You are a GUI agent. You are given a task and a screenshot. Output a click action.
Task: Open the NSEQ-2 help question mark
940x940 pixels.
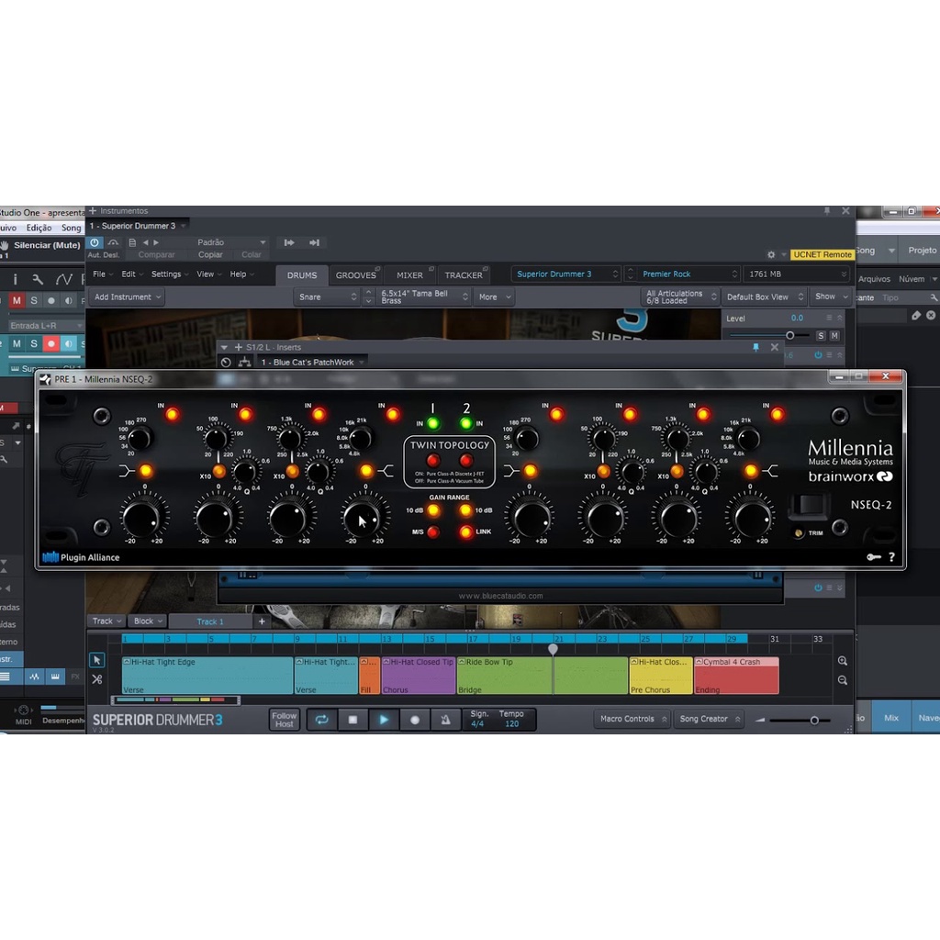click(891, 557)
